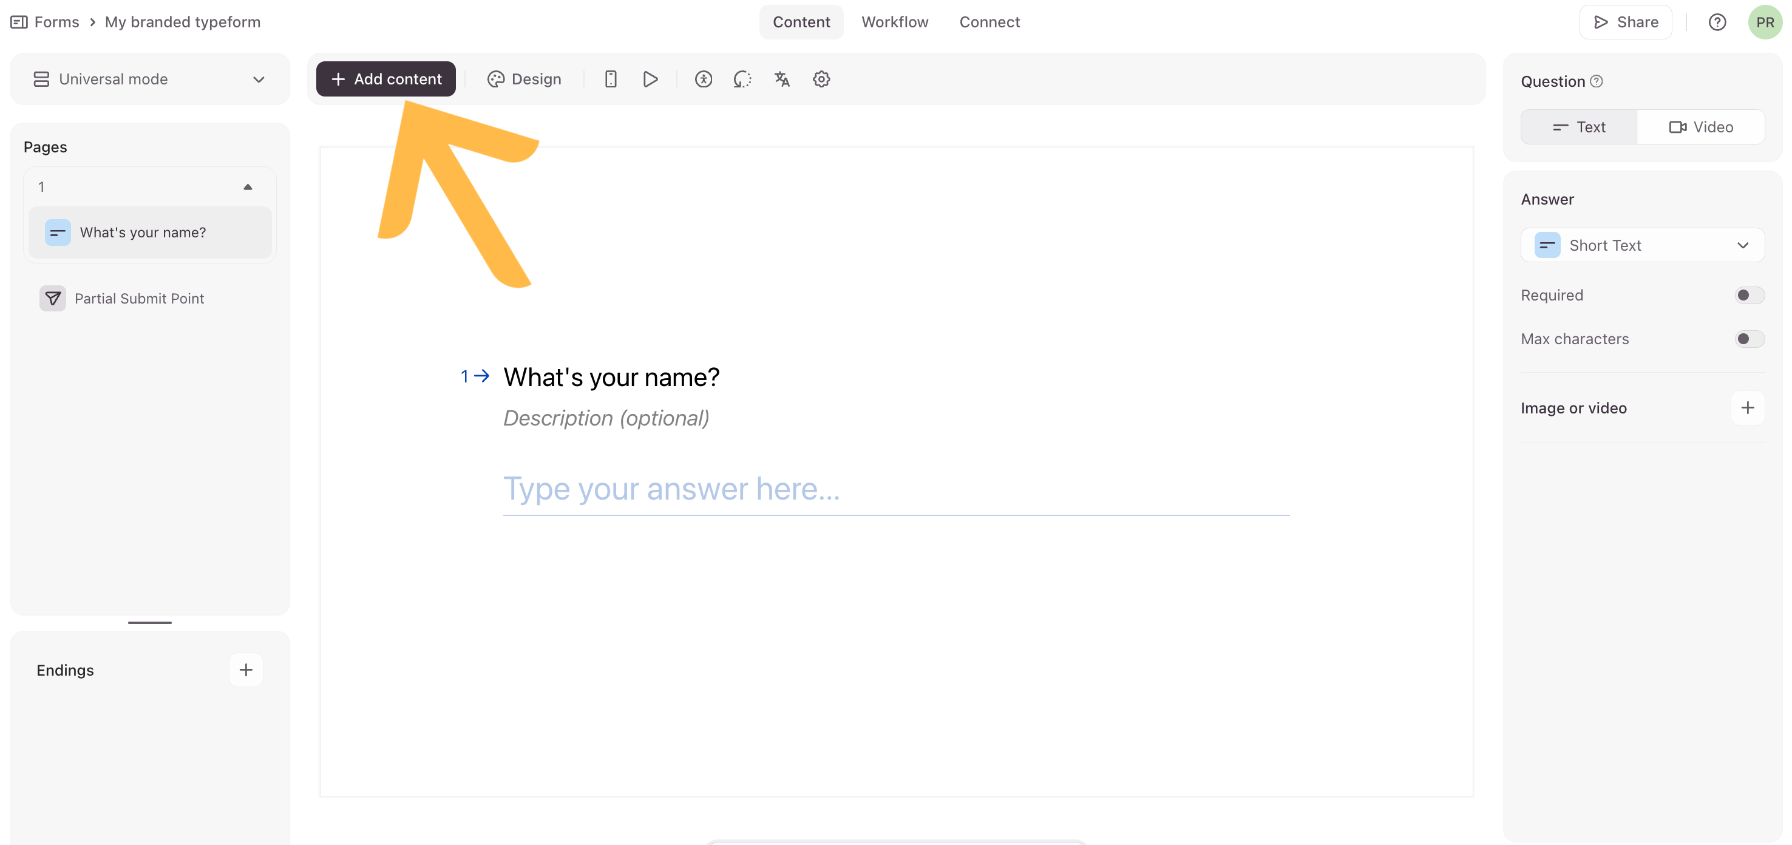The width and height of the screenshot is (1792, 845).
Task: Click the Add content button
Action: (385, 80)
